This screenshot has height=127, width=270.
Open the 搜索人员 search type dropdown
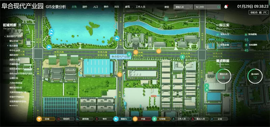(x=183, y=7)
